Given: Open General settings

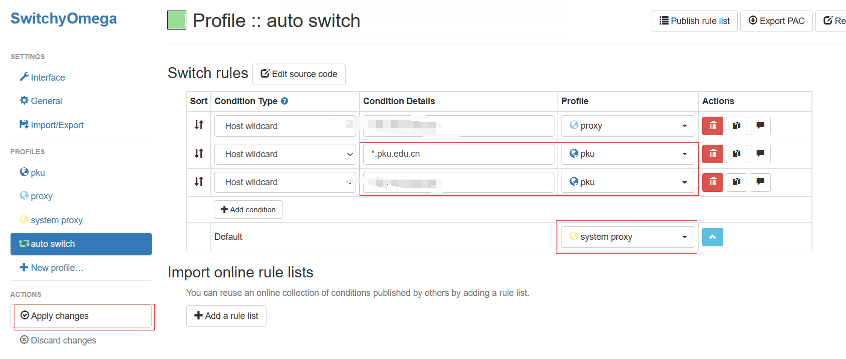Looking at the screenshot, I should [x=41, y=101].
